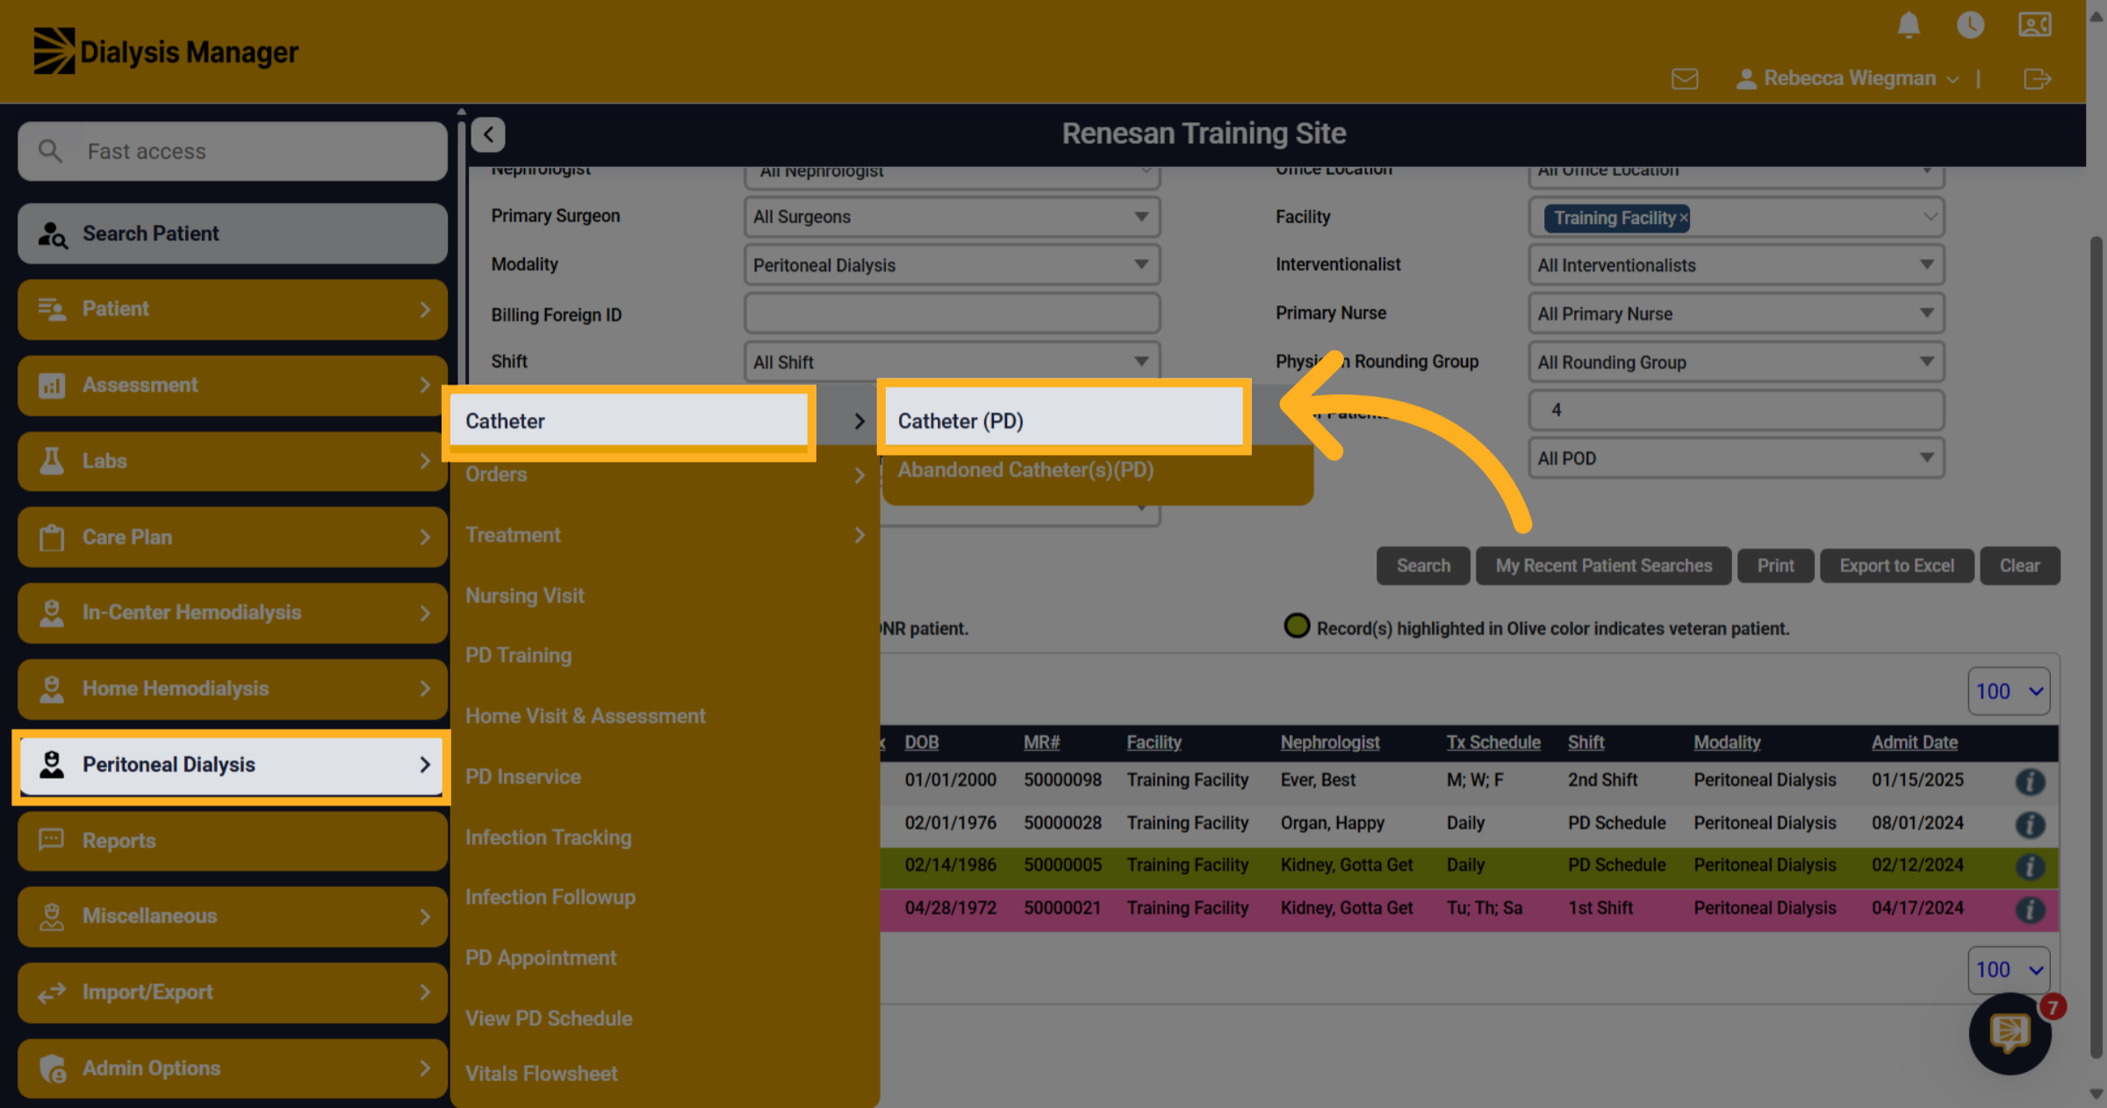Open the PD Training menu entry
This screenshot has width=2107, height=1108.
pyautogui.click(x=519, y=655)
